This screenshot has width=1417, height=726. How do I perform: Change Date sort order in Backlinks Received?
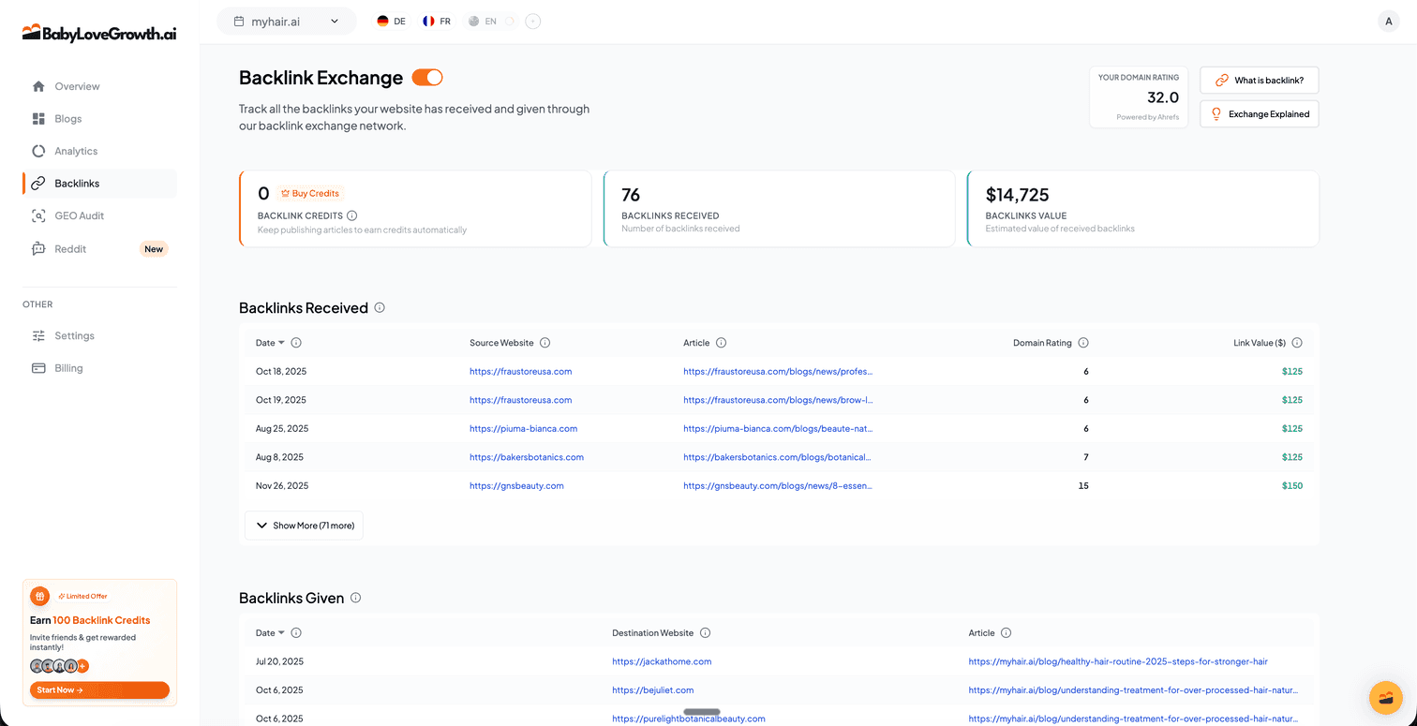271,343
